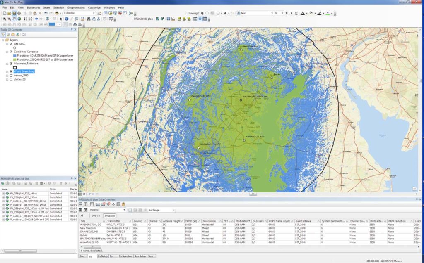Click the Fixed Zoom In icon
This screenshot has width=424, height=263.
25,19
